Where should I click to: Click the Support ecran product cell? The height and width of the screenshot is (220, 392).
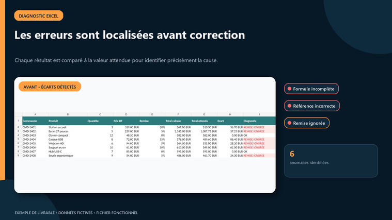point(68,147)
